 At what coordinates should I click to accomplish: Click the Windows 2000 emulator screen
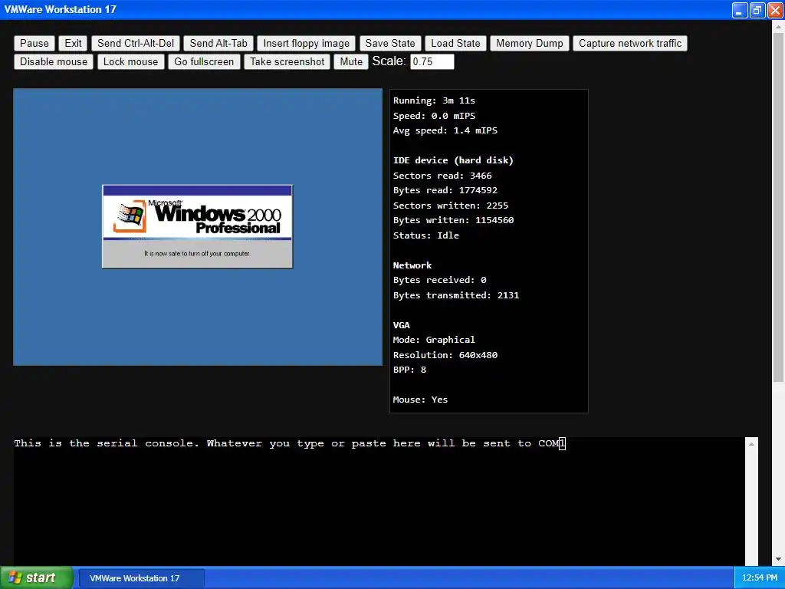pyautogui.click(x=198, y=227)
